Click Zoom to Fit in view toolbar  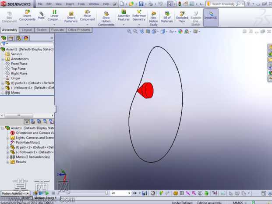[129, 31]
